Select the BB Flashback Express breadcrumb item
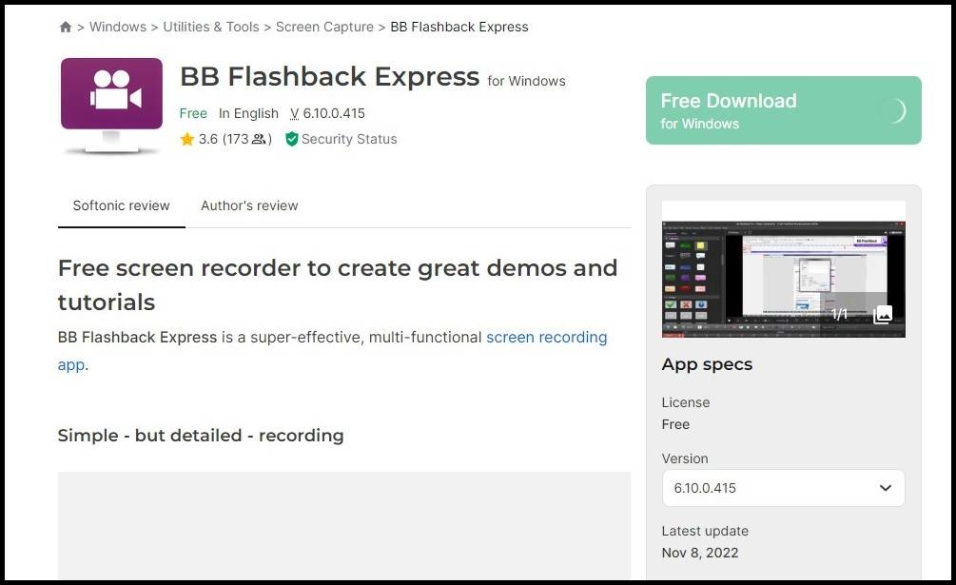Screen dimensions: 956x585 [x=459, y=27]
